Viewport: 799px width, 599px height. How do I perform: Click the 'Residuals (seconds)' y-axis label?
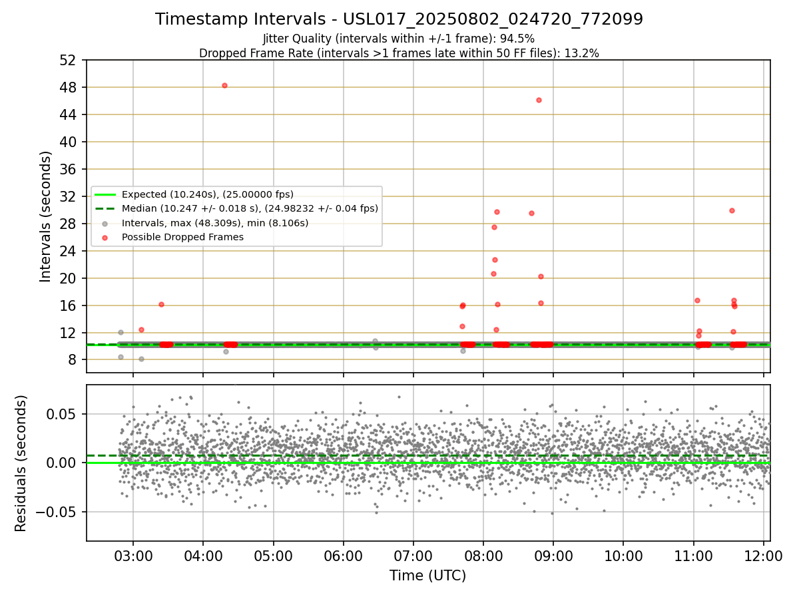[x=21, y=463]
